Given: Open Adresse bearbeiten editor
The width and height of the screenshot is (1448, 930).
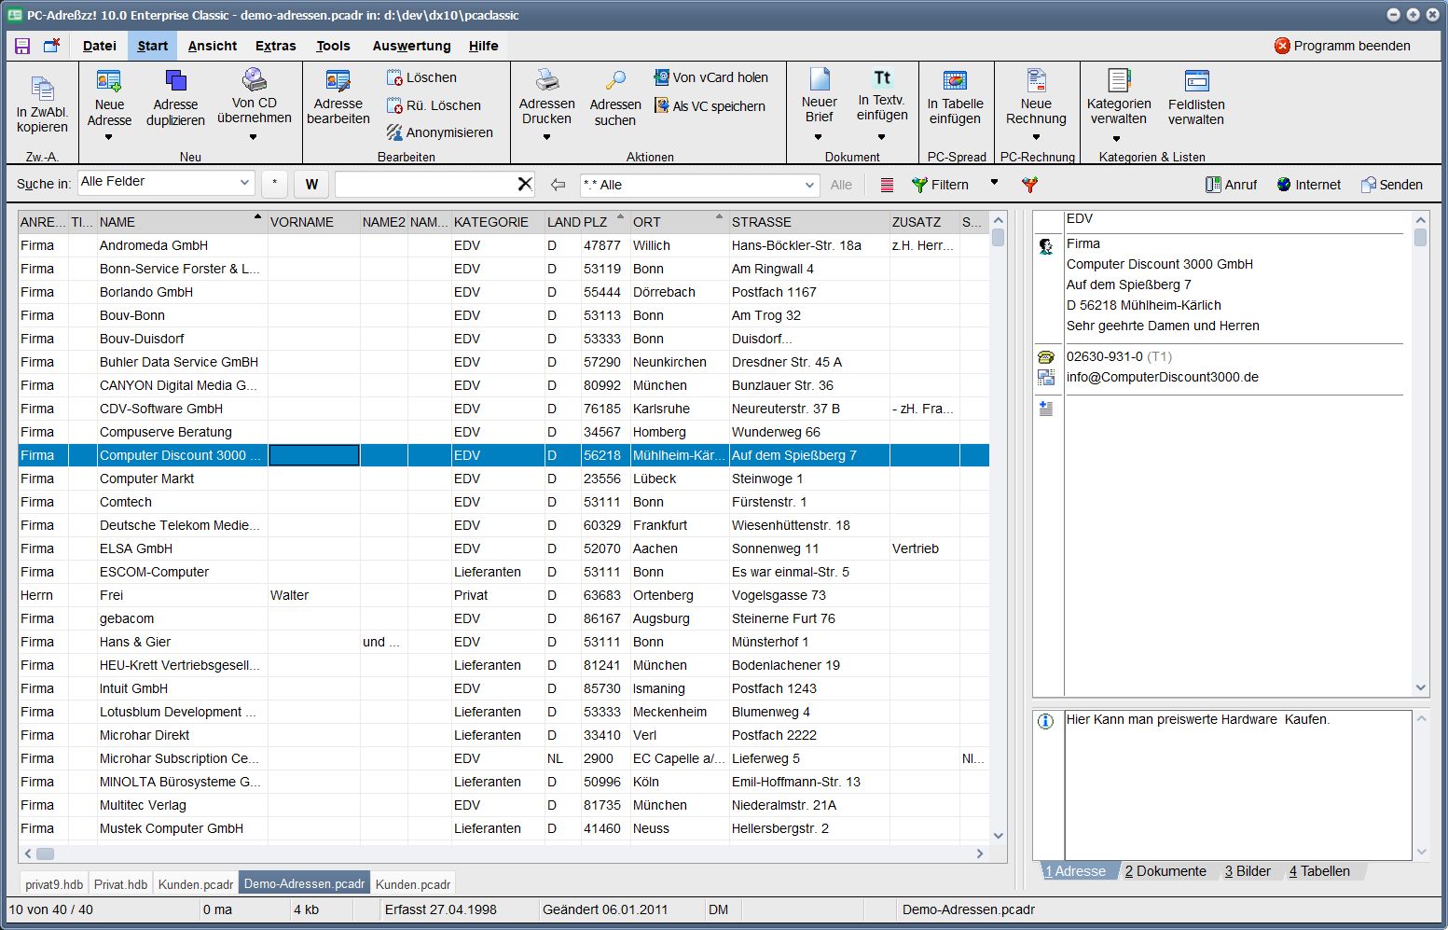Looking at the screenshot, I should click(x=338, y=97).
